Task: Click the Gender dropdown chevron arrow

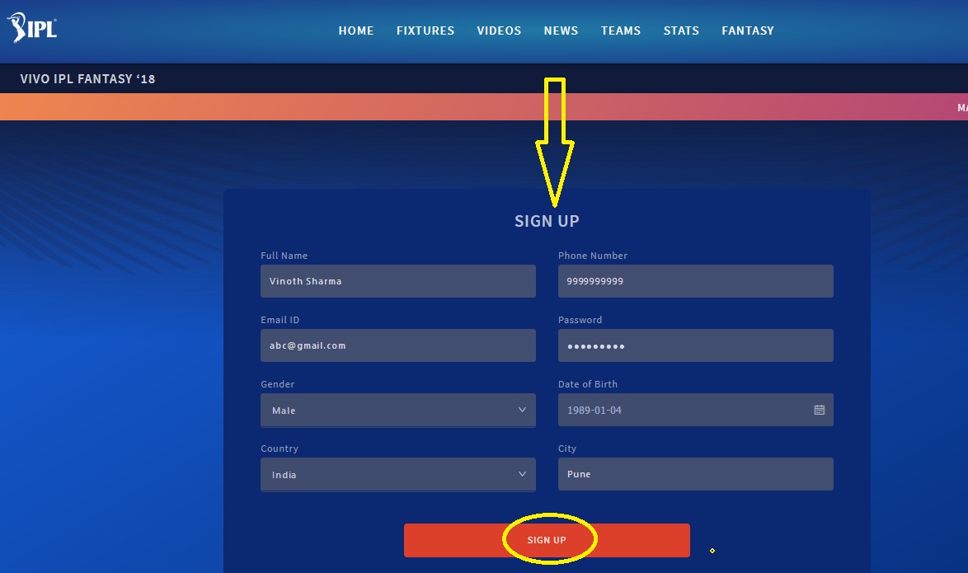Action: point(522,410)
